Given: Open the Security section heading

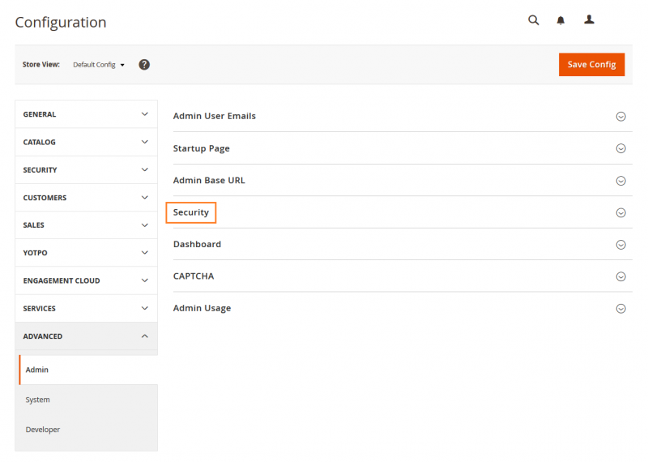Looking at the screenshot, I should (191, 212).
